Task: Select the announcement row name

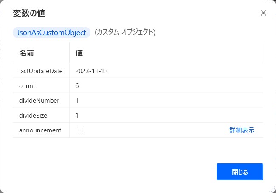Action: [40, 130]
